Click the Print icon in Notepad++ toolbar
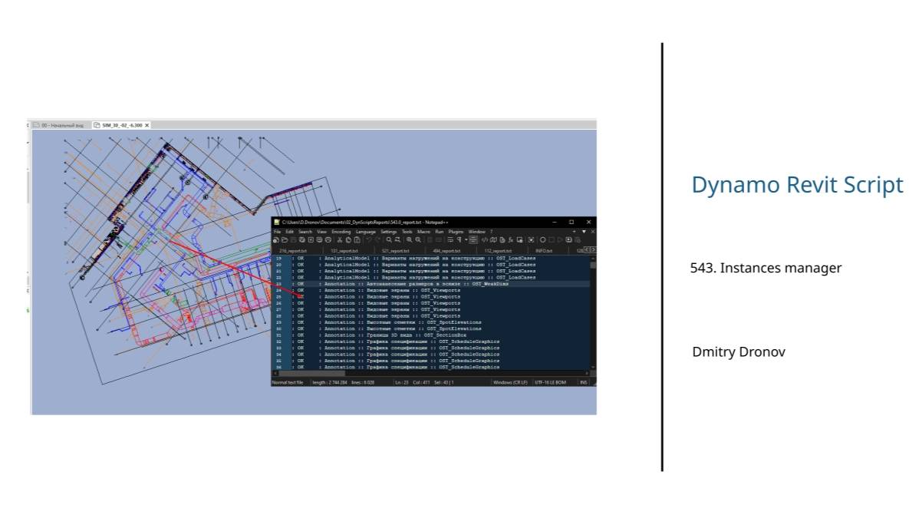 click(328, 240)
